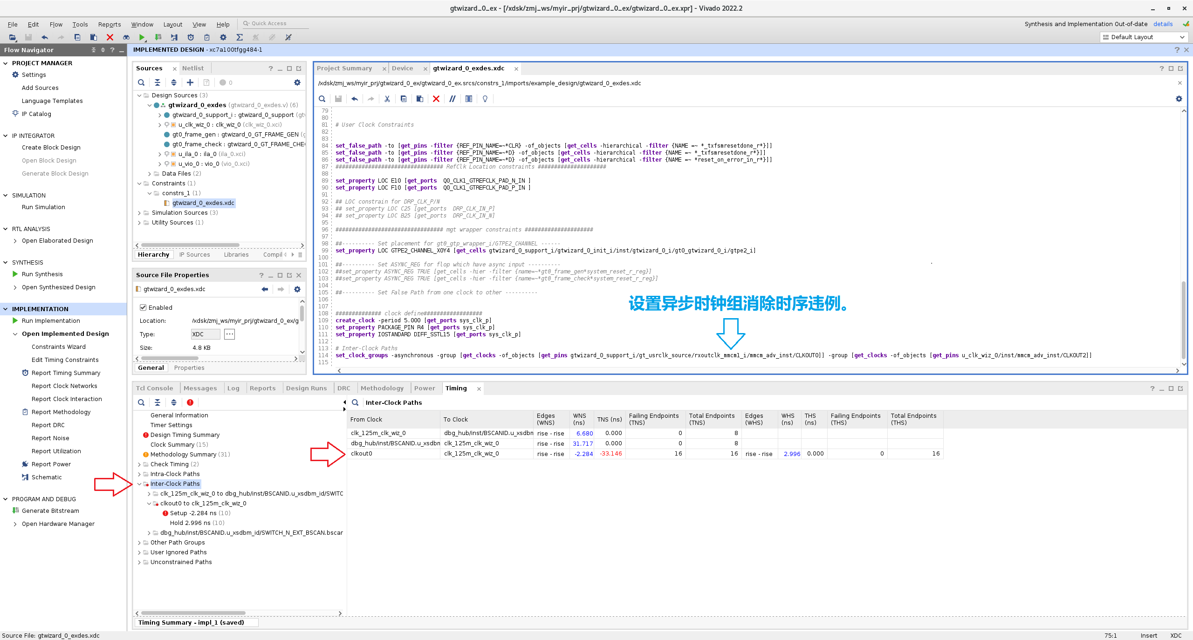The image size is (1193, 640).
Task: Click search icon in Inter-Clock Paths table
Action: pos(355,402)
